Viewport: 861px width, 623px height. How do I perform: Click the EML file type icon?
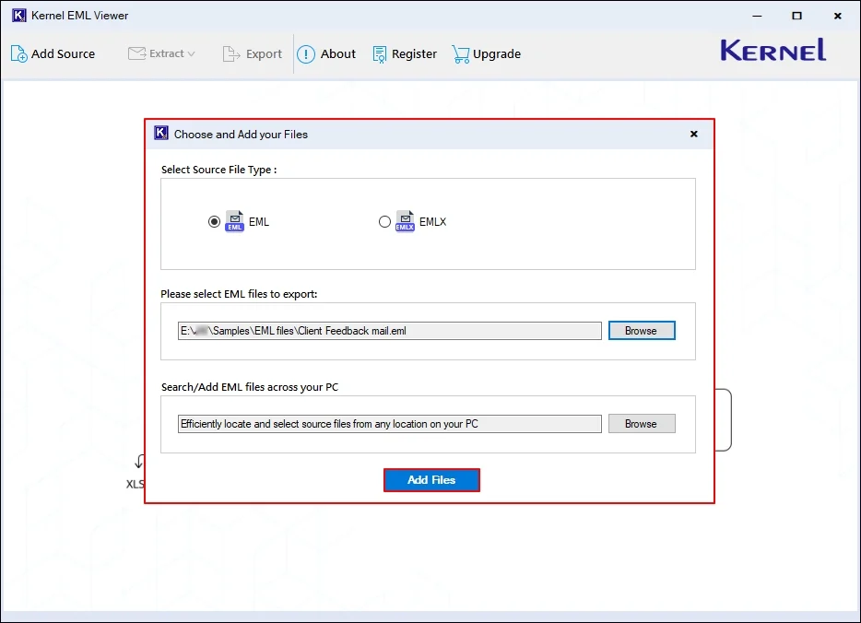(235, 222)
